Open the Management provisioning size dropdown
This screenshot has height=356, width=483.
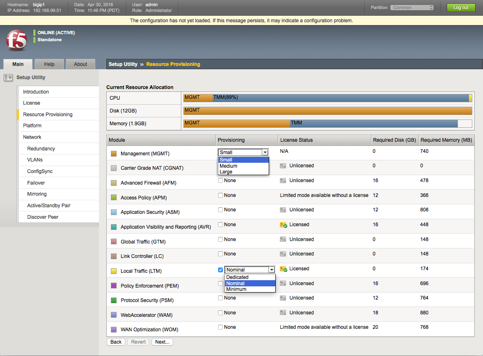pyautogui.click(x=243, y=152)
